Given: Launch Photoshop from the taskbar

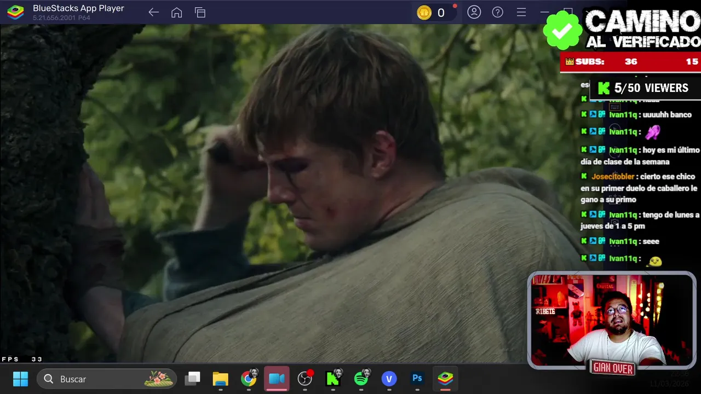Looking at the screenshot, I should click(x=417, y=379).
